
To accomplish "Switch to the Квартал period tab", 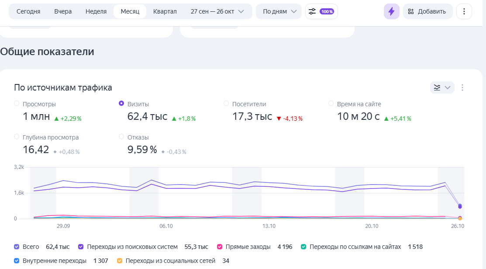I will pyautogui.click(x=165, y=11).
